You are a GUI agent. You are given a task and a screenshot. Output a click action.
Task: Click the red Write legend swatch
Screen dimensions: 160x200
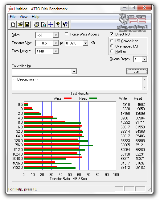pyautogui.click(x=68, y=98)
